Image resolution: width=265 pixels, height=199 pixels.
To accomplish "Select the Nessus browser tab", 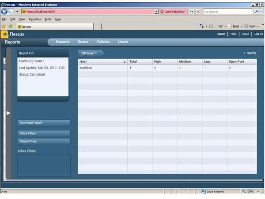I will 55,27.
